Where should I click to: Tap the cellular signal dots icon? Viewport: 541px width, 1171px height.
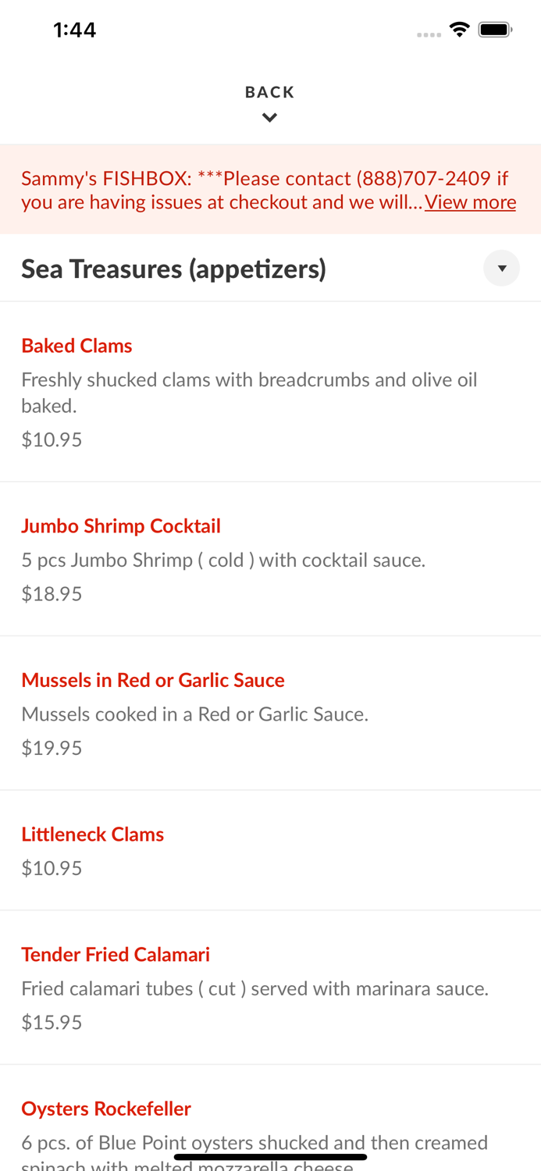(x=429, y=34)
